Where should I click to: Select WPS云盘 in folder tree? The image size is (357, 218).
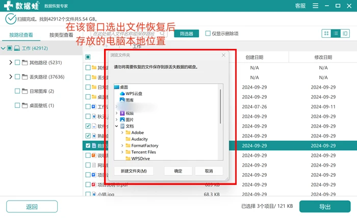134,93
